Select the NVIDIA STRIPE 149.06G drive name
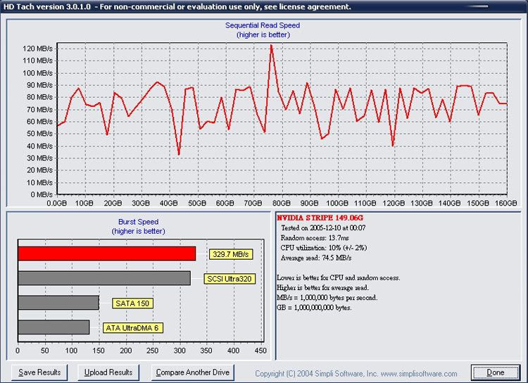528x383 pixels. point(320,218)
